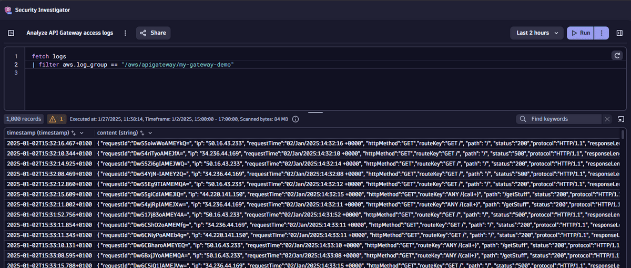Sort by the content column arrows
This screenshot has height=268, width=631.
coord(142,133)
